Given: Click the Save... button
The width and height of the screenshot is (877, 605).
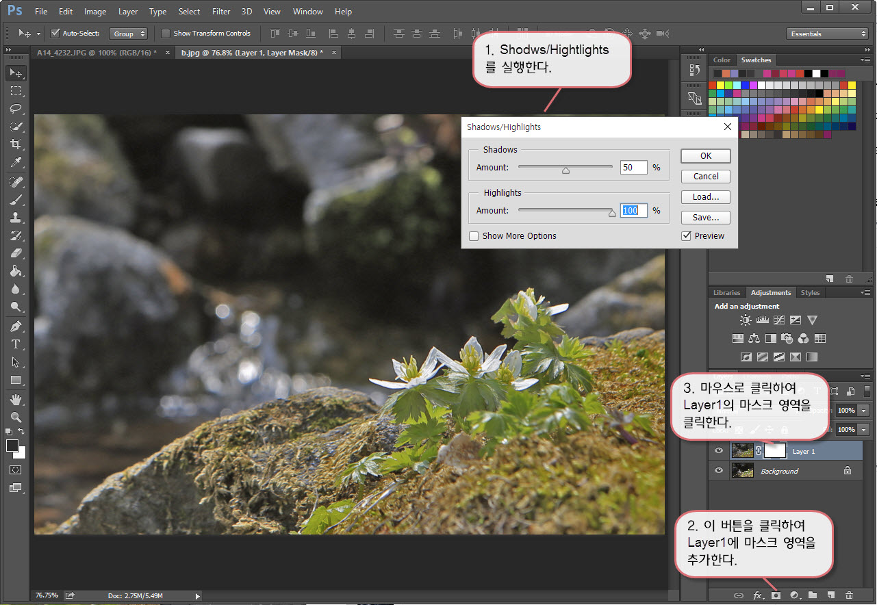Looking at the screenshot, I should click(706, 218).
